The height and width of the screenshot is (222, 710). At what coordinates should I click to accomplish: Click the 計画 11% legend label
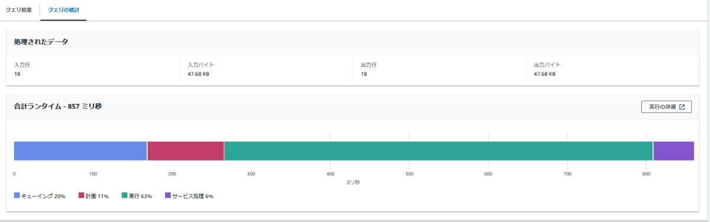point(98,196)
